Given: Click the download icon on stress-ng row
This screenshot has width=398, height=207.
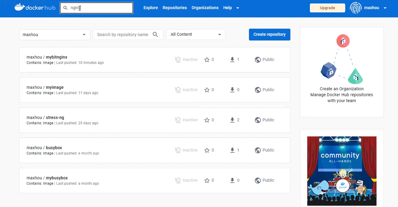Looking at the screenshot, I should [232, 120].
